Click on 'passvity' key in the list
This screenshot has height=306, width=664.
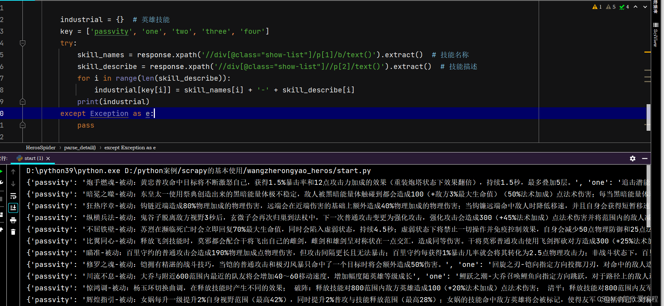pyautogui.click(x=111, y=31)
